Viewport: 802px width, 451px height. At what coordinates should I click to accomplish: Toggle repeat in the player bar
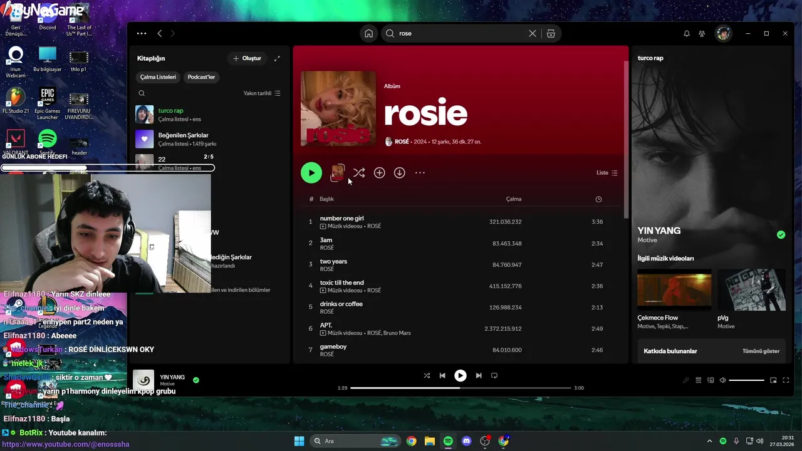494,376
